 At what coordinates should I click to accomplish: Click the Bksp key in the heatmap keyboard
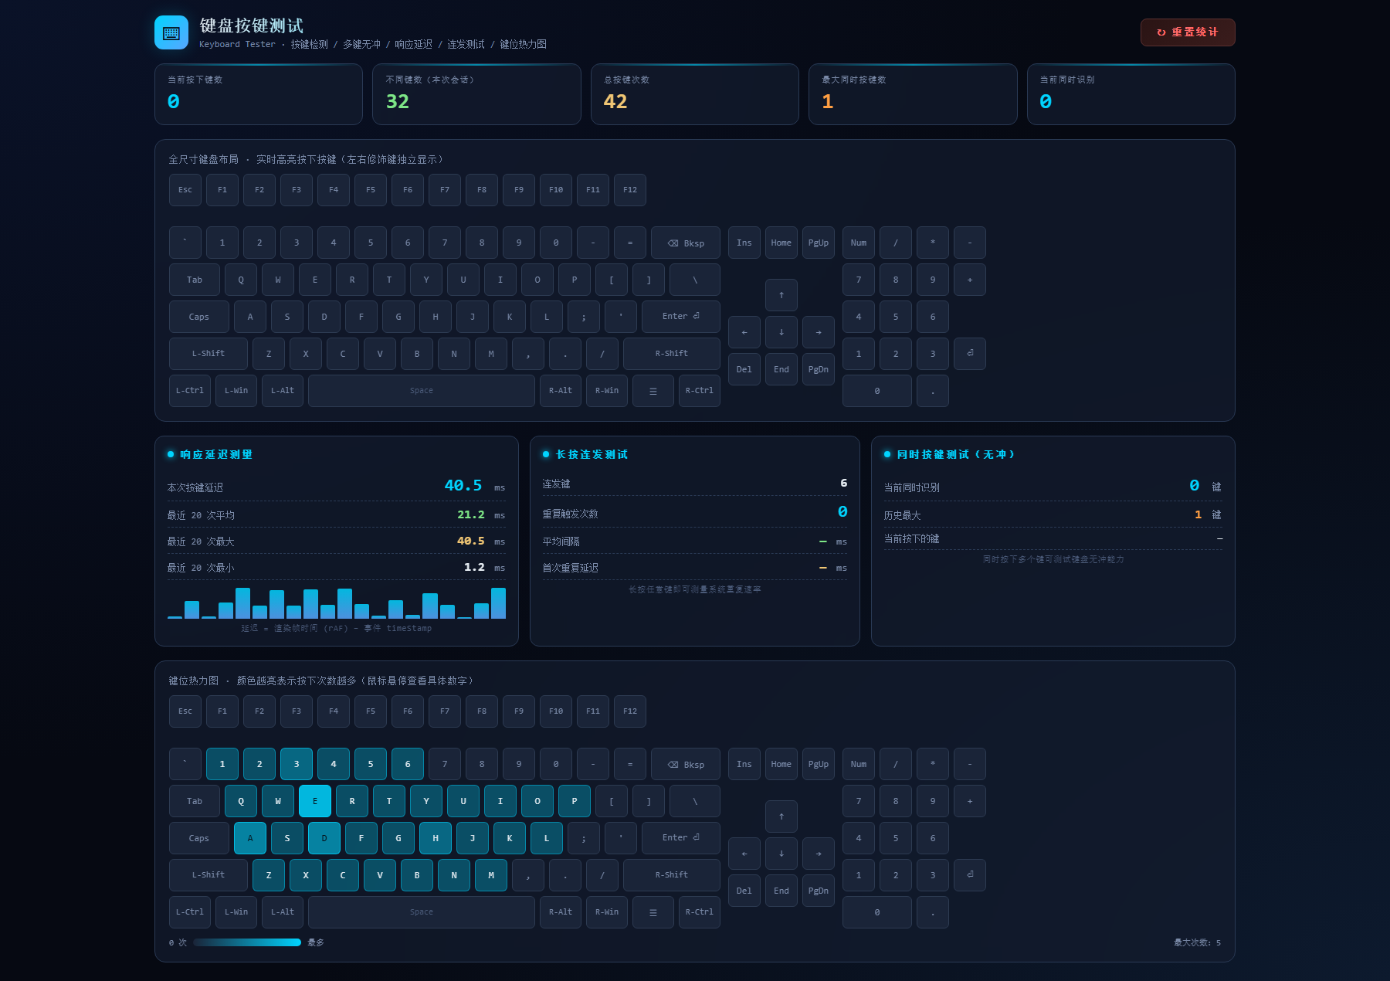point(686,764)
